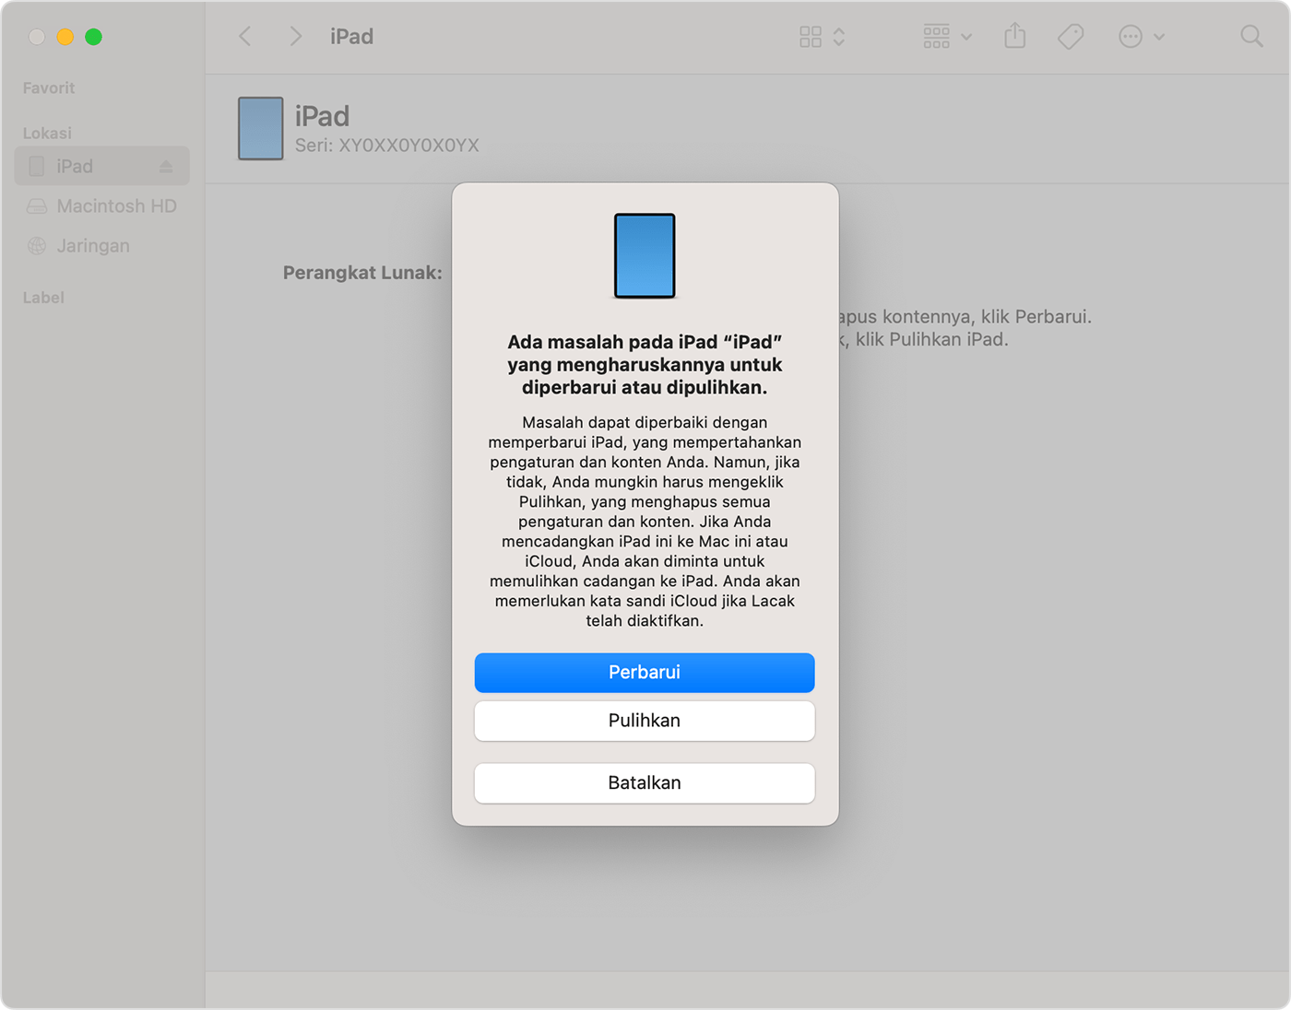Select Jaringan in the sidebar

[92, 246]
